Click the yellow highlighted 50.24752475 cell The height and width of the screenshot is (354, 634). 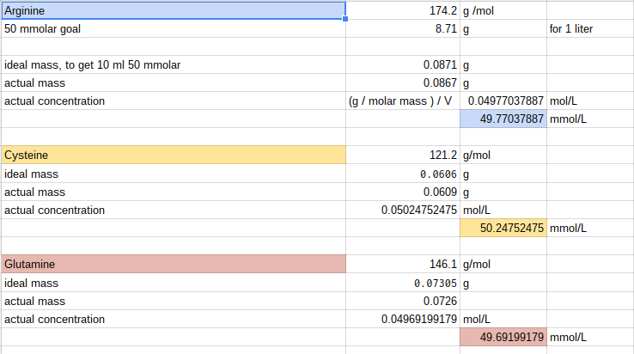click(503, 228)
